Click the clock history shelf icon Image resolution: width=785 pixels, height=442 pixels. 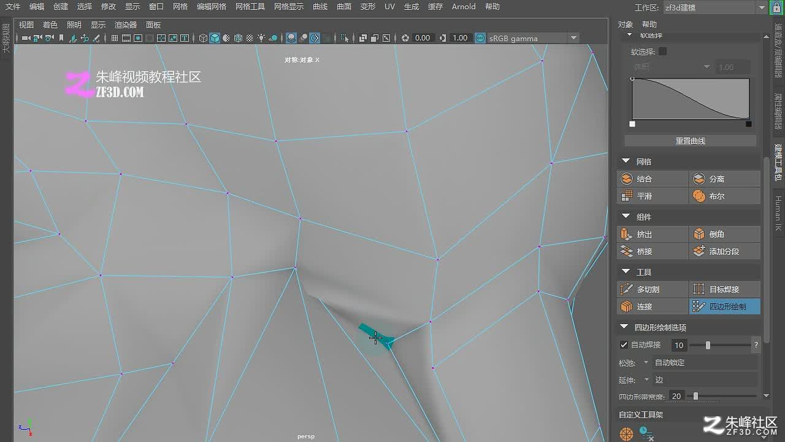(x=646, y=433)
